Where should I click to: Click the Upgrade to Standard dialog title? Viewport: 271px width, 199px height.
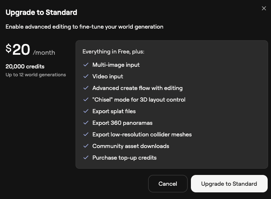pyautogui.click(x=41, y=12)
